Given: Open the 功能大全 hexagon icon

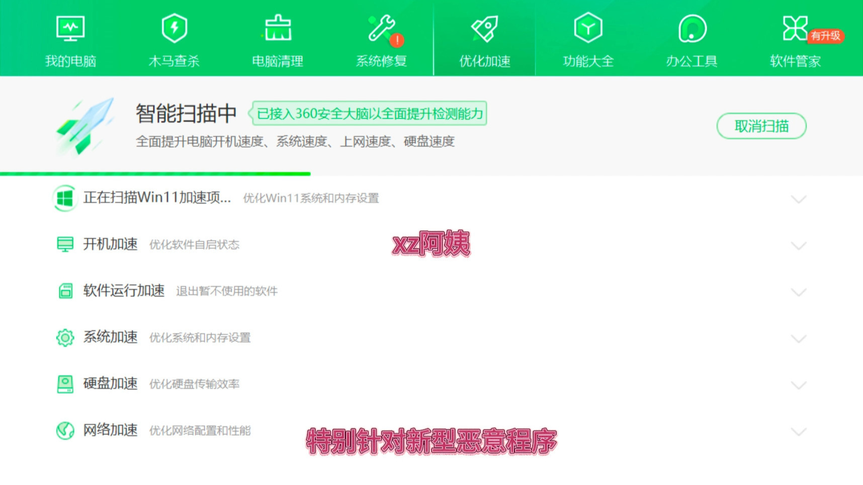Looking at the screenshot, I should [588, 28].
